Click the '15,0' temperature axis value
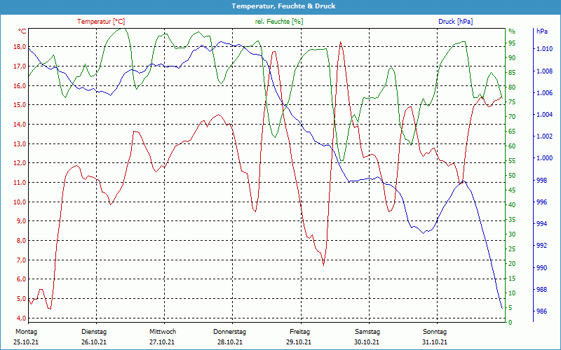This screenshot has width=561, height=350. (x=20, y=105)
